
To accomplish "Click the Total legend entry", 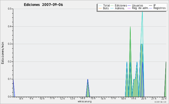I will click(x=104, y=5).
